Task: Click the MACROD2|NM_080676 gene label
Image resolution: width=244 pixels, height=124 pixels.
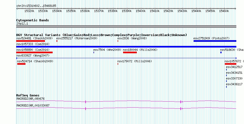Action: [x=30, y=99]
